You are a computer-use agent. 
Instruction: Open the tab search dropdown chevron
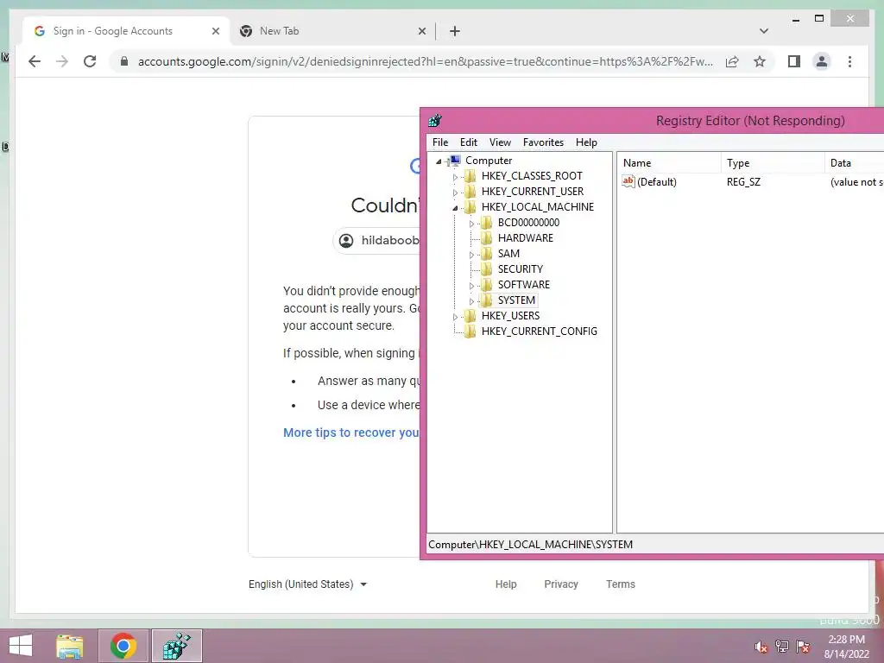click(x=764, y=31)
